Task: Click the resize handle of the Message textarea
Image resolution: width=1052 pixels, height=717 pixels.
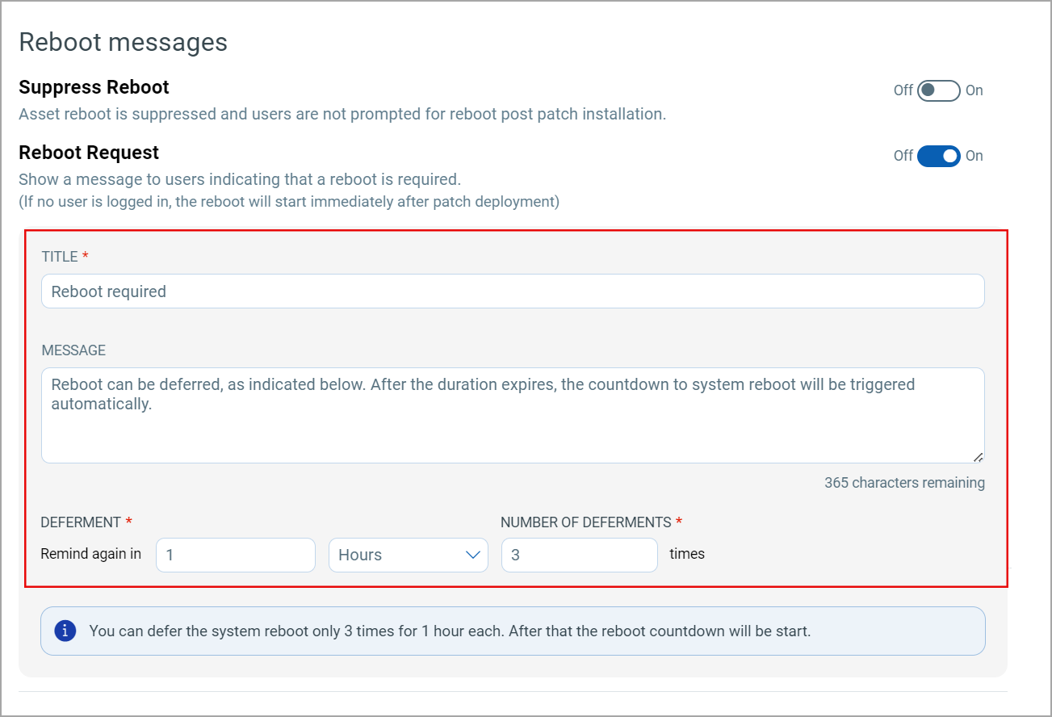Action: click(979, 458)
